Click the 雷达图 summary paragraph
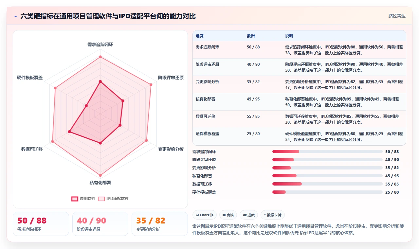419x249 pixels. 298,229
